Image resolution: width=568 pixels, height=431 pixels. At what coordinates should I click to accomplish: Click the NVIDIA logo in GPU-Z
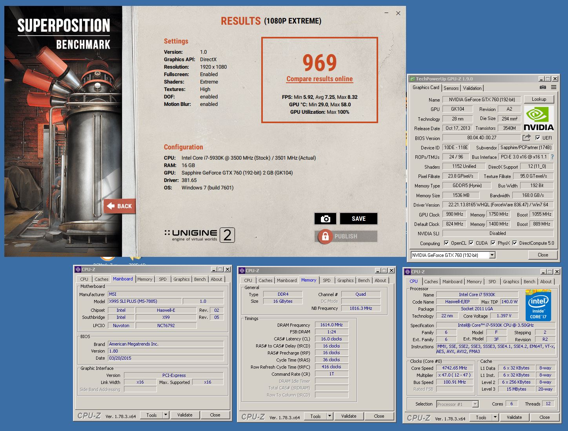539,118
